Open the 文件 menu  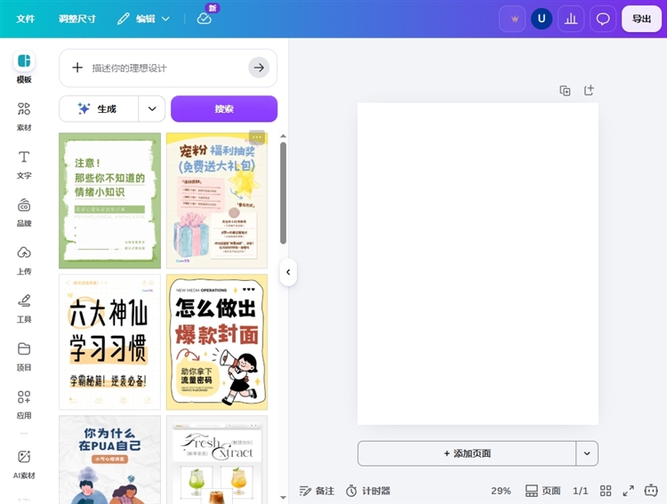click(26, 19)
